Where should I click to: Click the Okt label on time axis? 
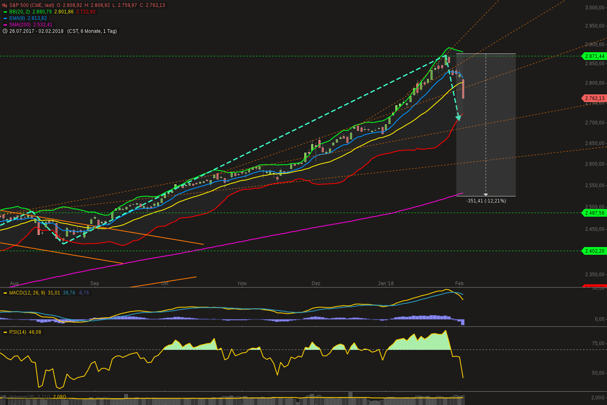coord(165,283)
